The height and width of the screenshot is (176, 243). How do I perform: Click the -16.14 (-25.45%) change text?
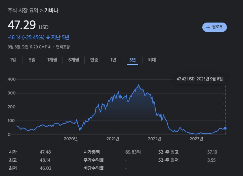point(26,37)
